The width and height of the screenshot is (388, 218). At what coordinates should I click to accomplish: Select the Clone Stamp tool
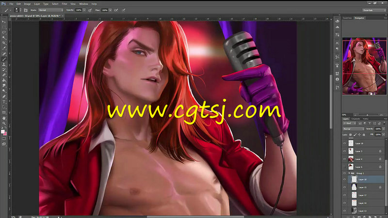pos(4,64)
